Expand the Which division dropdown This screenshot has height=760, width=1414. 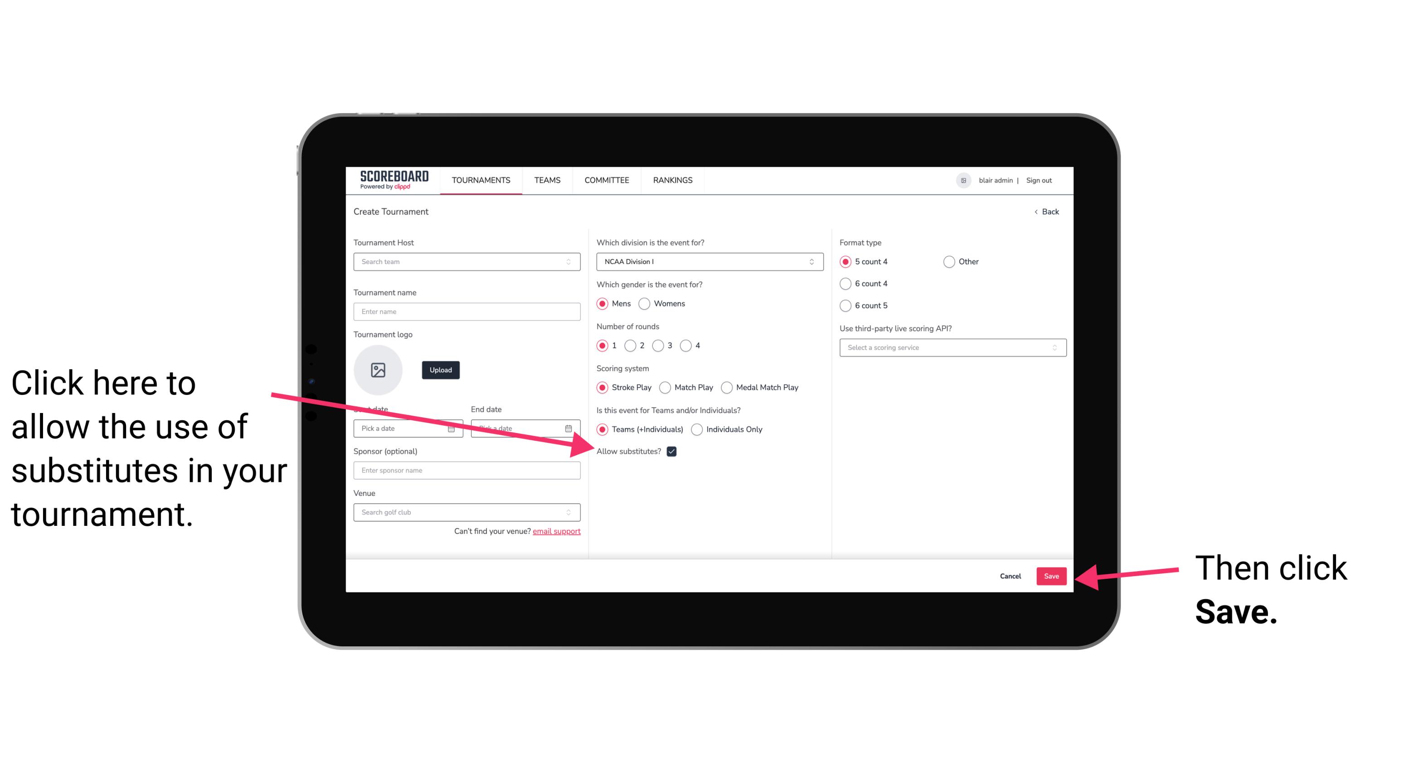coord(708,261)
